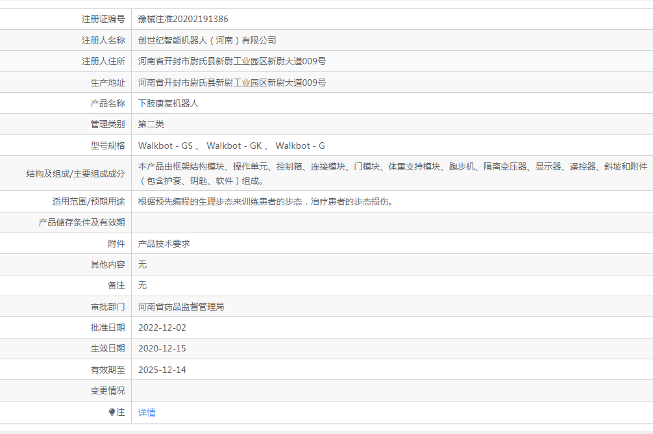
Task: Select registration number 豫械注准20202191386
Action: pyautogui.click(x=183, y=19)
